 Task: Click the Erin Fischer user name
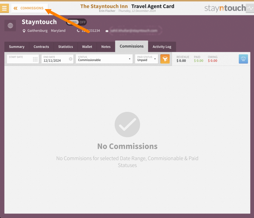click(x=107, y=11)
